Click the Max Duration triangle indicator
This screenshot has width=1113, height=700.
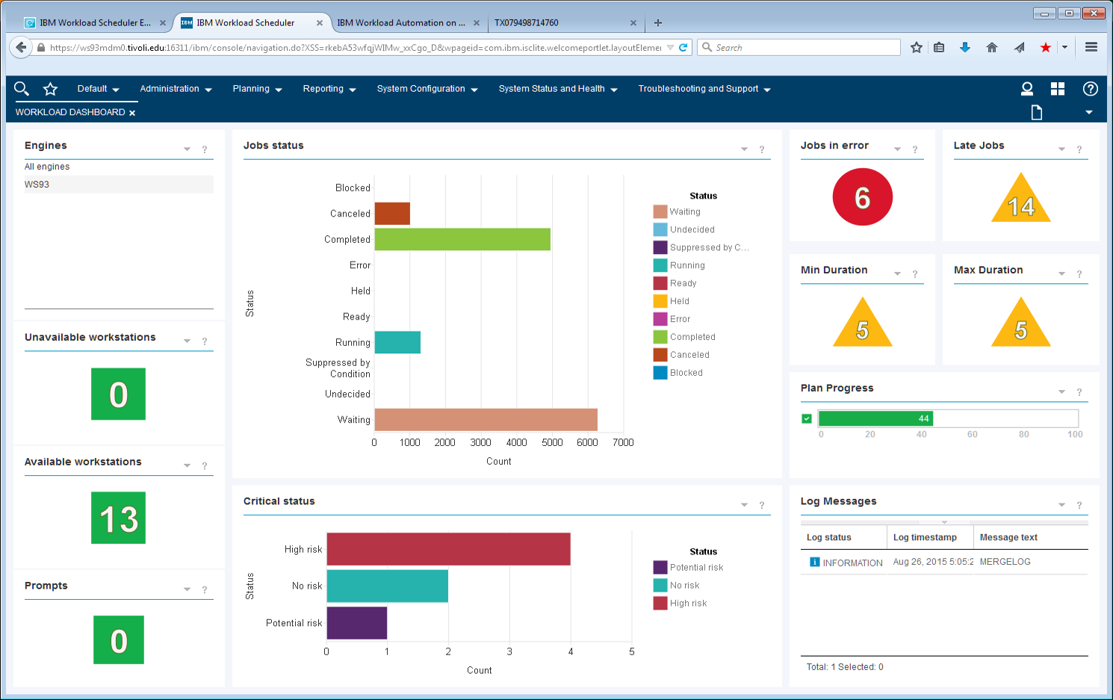1021,323
